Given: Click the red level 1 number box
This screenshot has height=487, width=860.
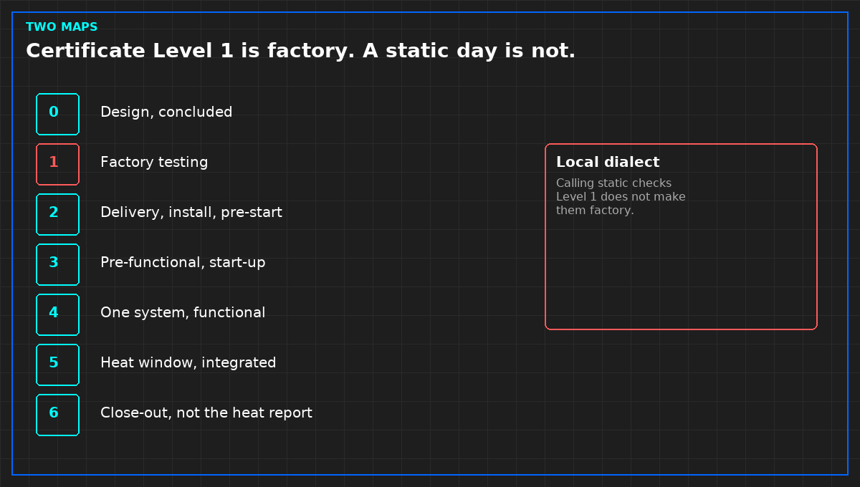Looking at the screenshot, I should [x=57, y=164].
